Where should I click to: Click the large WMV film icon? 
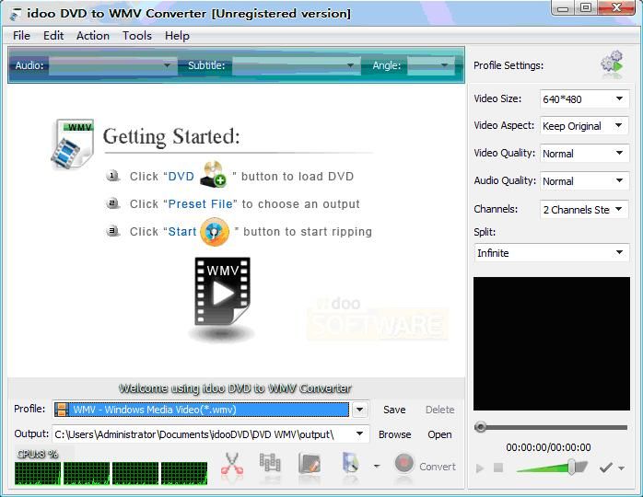pyautogui.click(x=222, y=292)
